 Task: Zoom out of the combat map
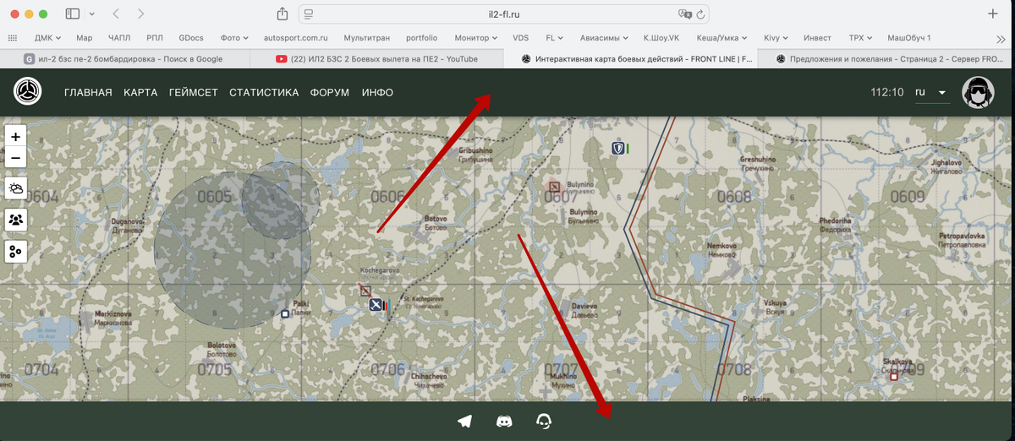click(16, 158)
